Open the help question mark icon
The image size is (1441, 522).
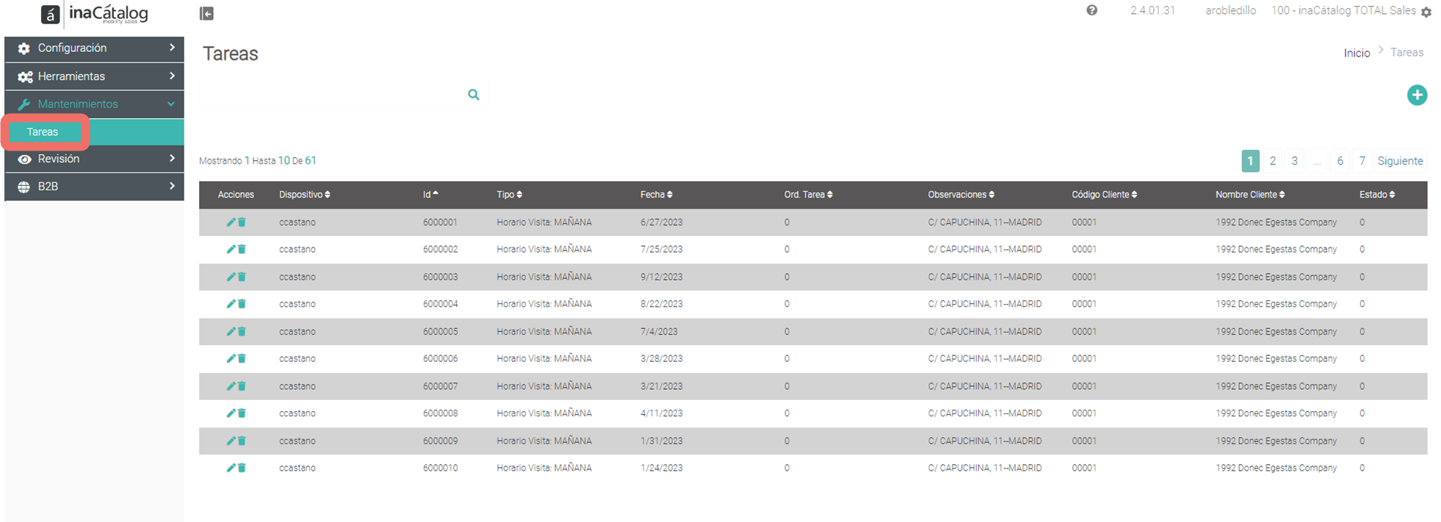tap(1091, 10)
